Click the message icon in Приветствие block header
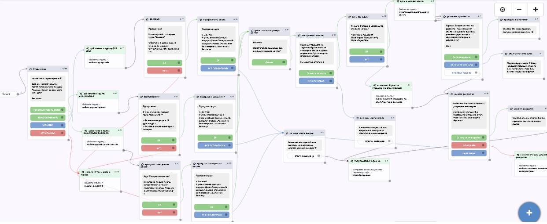 click(31, 69)
